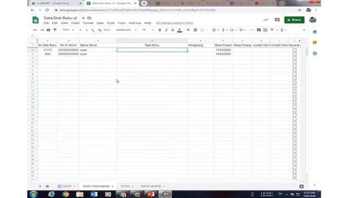Toggle italic formatting
Viewport: 352px width, 198px height.
pyautogui.click(x=166, y=30)
